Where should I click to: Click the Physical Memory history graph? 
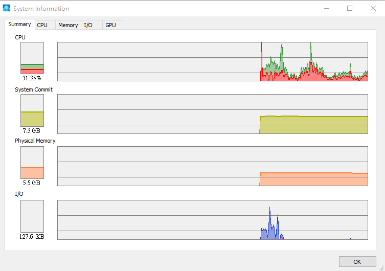tap(213, 166)
